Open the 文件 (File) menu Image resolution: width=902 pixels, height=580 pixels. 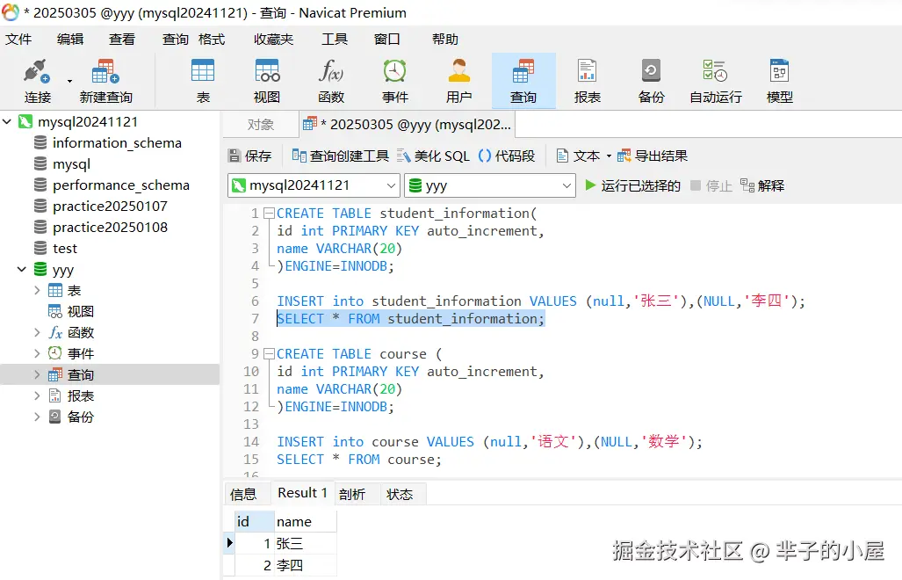19,40
